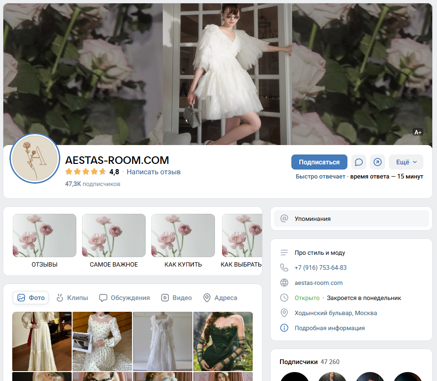Open the Видео tab
Image resolution: width=437 pixels, height=381 pixels.
click(x=176, y=298)
